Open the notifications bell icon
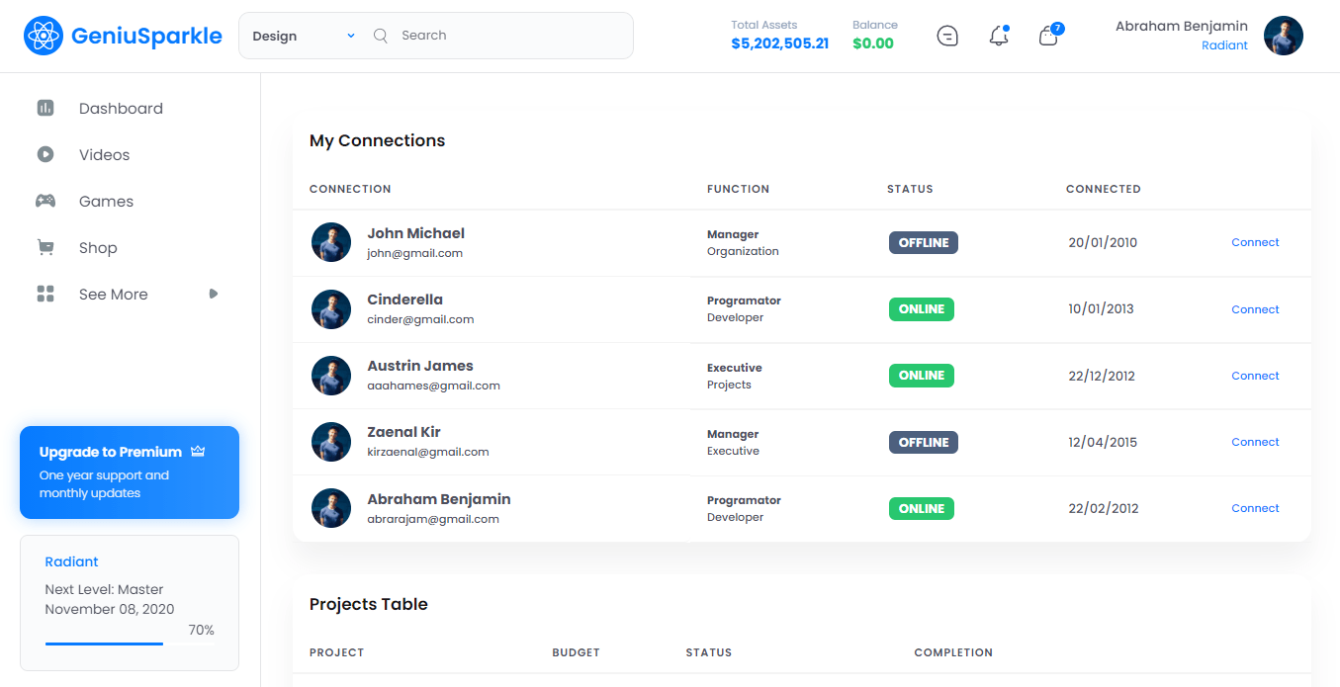 point(999,37)
